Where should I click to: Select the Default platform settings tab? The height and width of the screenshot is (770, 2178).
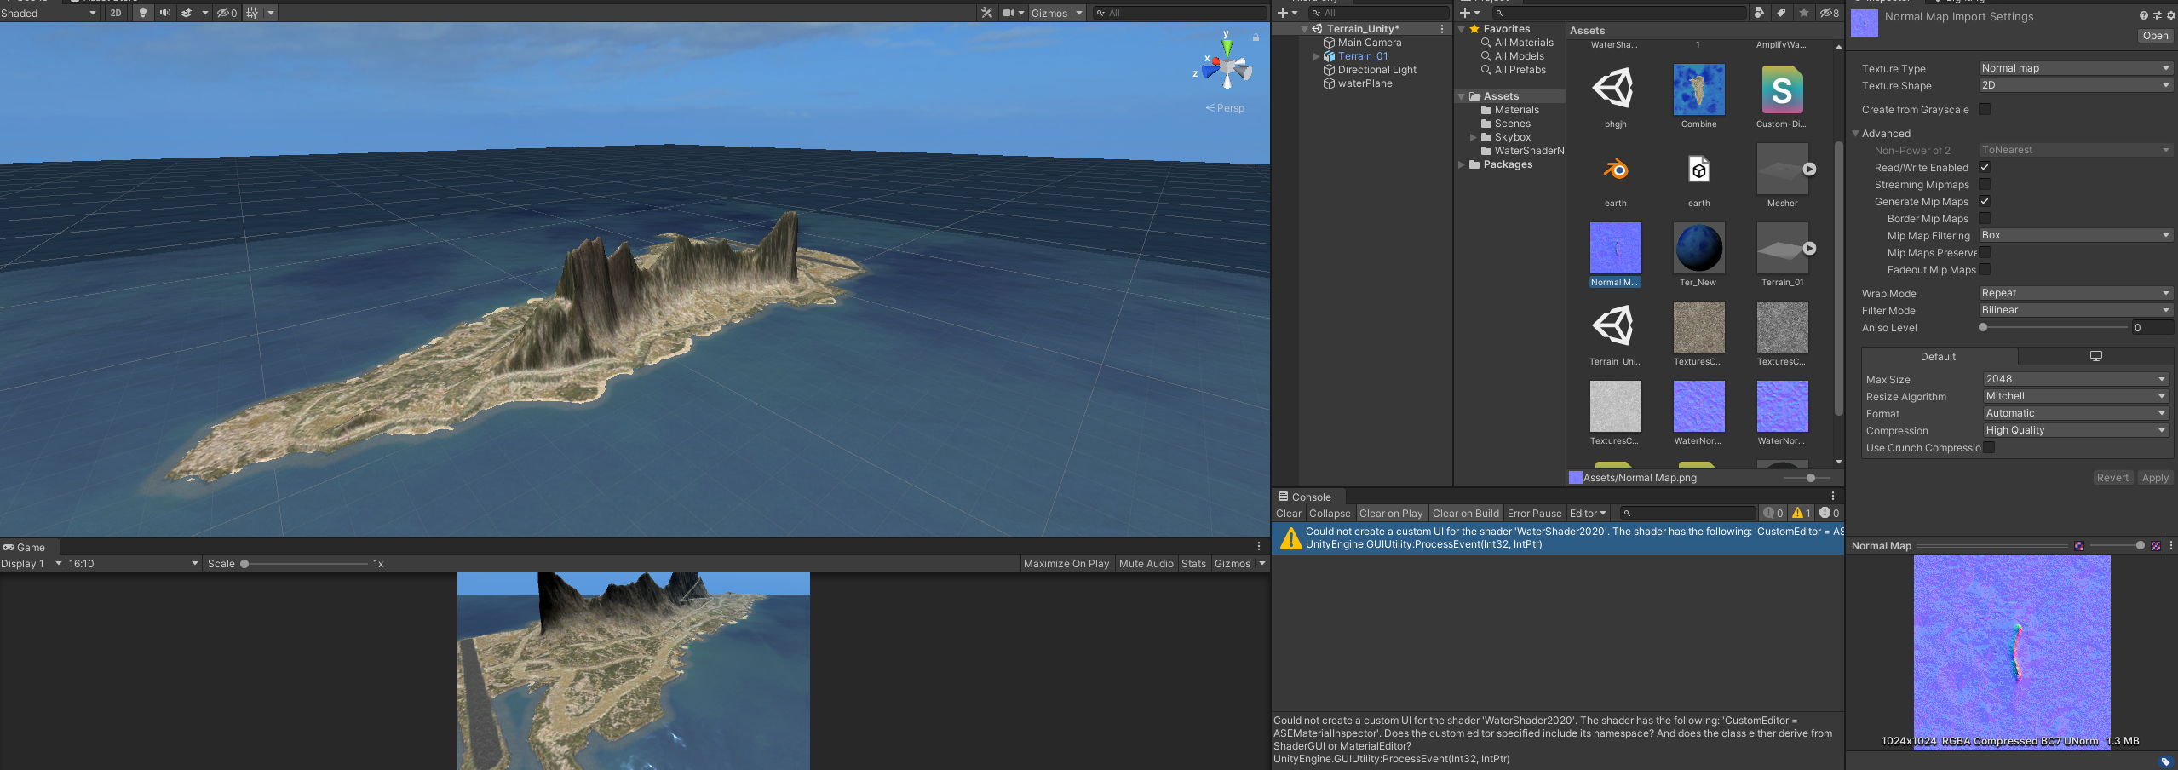click(1939, 356)
